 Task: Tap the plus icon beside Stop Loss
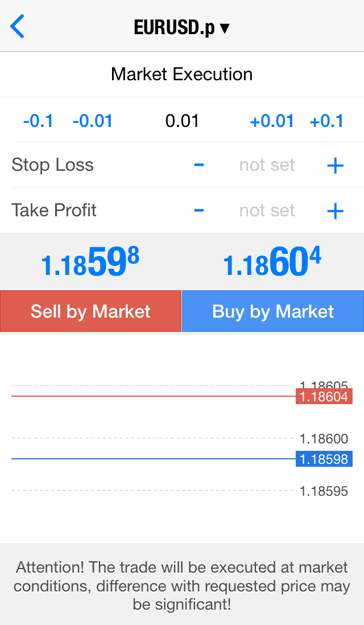(335, 165)
